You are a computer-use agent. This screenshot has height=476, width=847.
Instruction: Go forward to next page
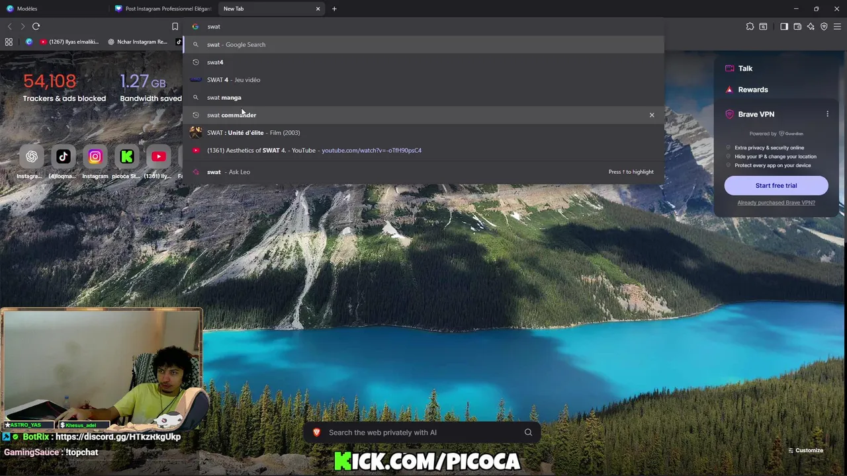coord(22,26)
